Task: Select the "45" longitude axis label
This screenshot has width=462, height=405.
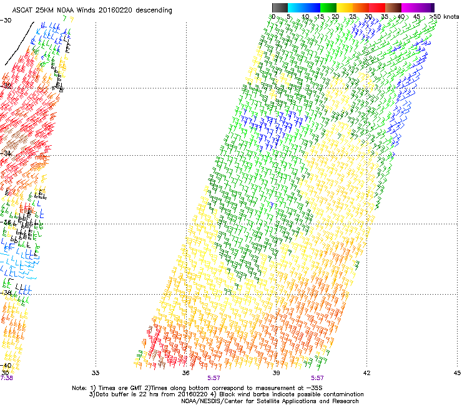Action: click(457, 373)
